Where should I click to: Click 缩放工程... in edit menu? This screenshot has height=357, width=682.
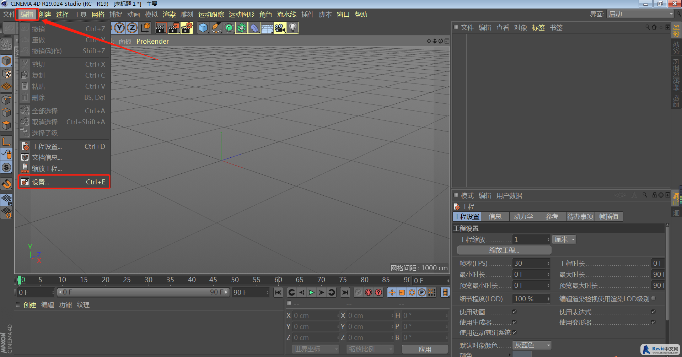click(x=64, y=168)
